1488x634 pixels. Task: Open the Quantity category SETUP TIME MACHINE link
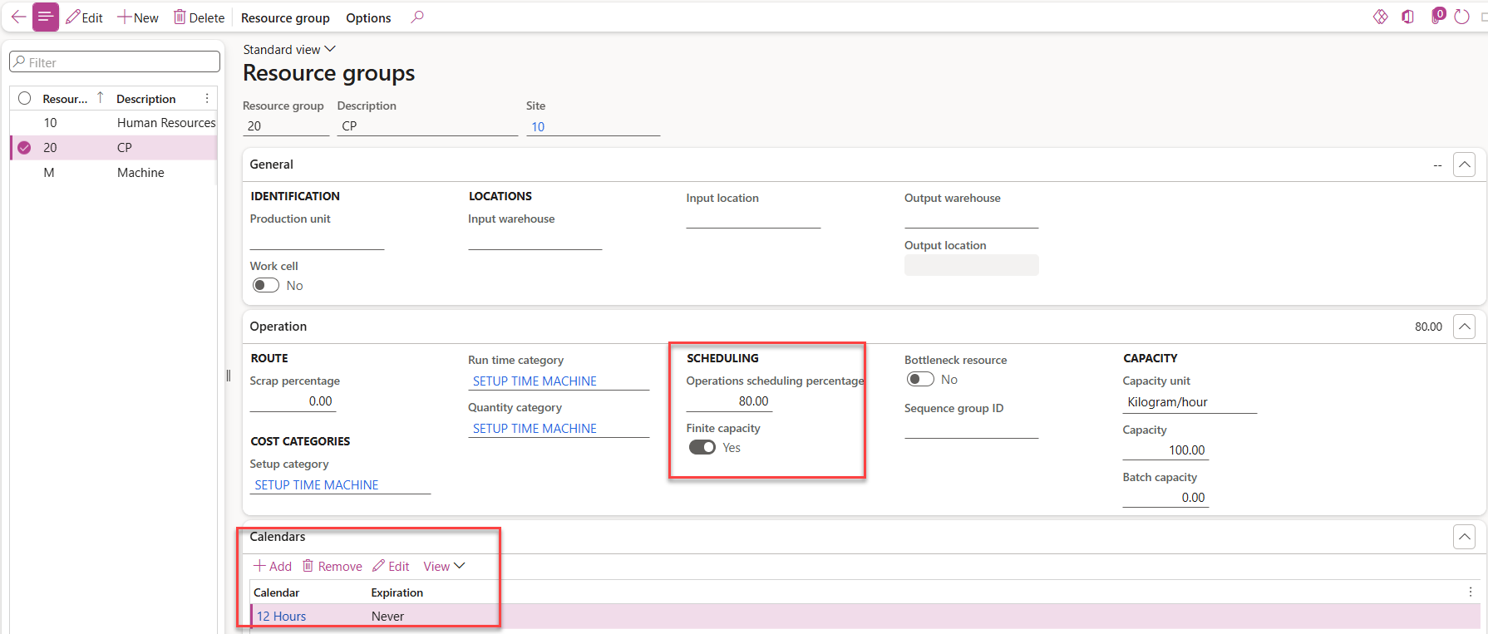(535, 428)
